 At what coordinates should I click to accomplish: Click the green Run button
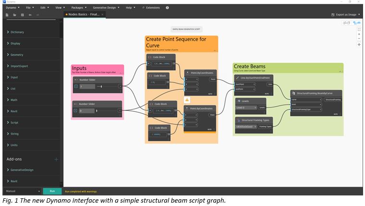click(x=52, y=191)
